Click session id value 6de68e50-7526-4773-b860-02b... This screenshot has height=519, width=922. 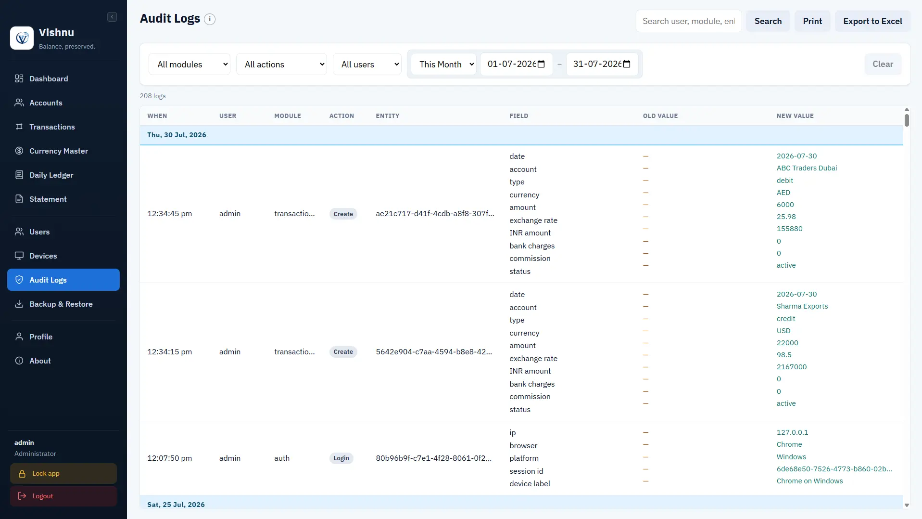point(834,469)
